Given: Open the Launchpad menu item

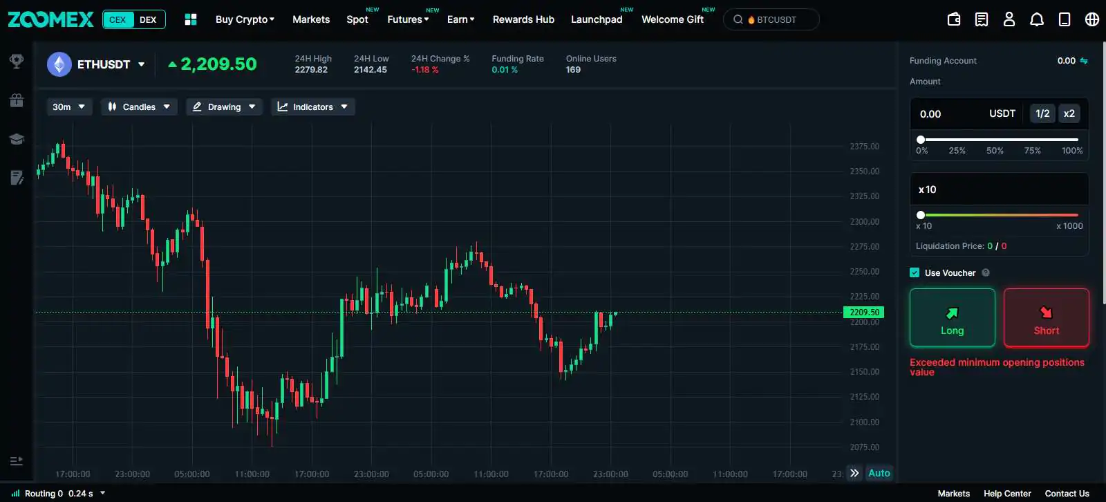Looking at the screenshot, I should 597,19.
